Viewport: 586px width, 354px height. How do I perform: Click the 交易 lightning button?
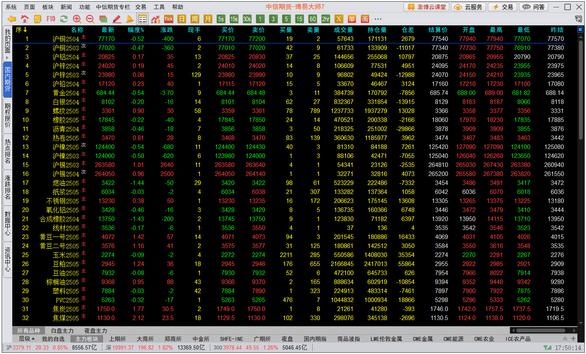[x=503, y=7]
